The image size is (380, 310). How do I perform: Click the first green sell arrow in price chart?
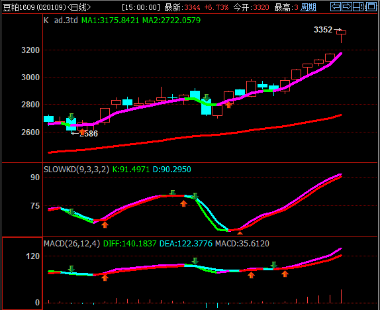click(71, 117)
